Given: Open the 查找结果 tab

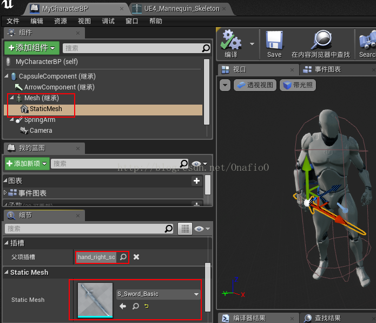Looking at the screenshot, I should (338, 318).
